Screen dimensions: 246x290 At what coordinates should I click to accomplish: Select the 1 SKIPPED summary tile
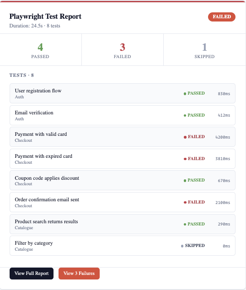[x=204, y=50]
